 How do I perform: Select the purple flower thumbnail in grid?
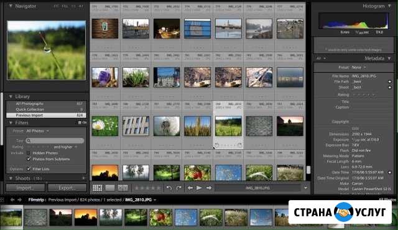pyautogui.click(x=105, y=77)
